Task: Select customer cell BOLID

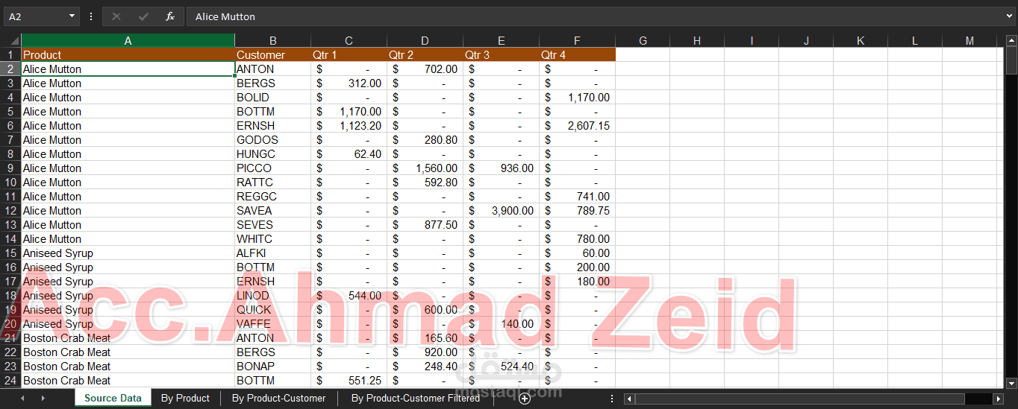Action: tap(273, 98)
